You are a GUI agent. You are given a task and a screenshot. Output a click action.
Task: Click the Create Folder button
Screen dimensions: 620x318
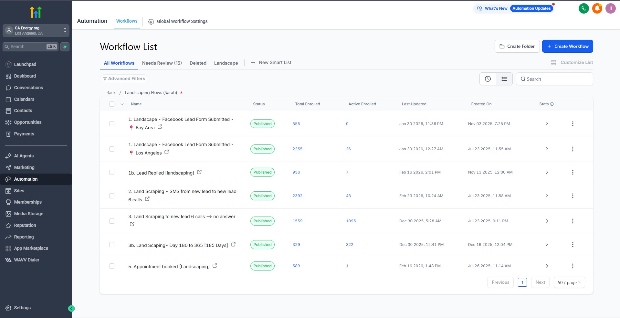point(517,46)
